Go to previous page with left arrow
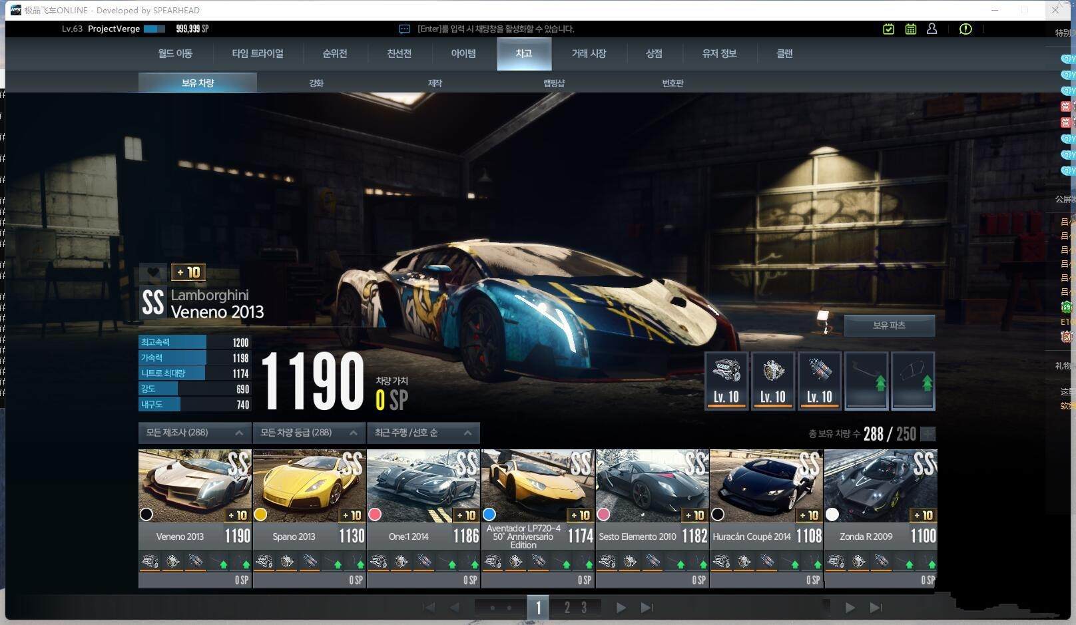 point(455,607)
